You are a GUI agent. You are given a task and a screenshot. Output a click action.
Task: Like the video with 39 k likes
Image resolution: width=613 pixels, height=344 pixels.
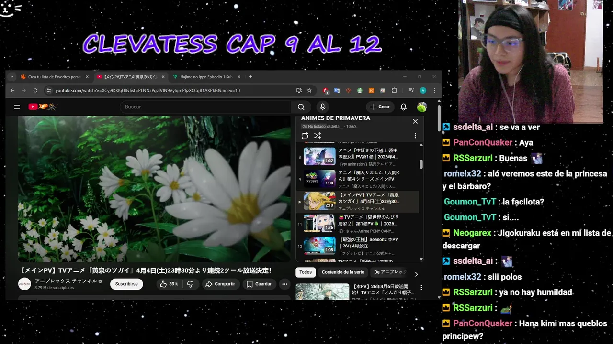(169, 284)
